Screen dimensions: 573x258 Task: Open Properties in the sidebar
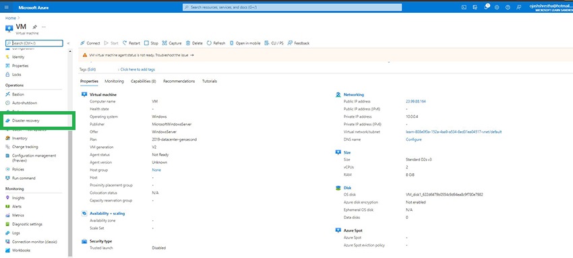20,66
